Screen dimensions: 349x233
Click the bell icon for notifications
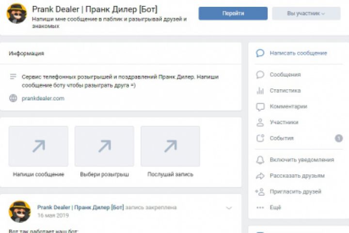(x=260, y=160)
